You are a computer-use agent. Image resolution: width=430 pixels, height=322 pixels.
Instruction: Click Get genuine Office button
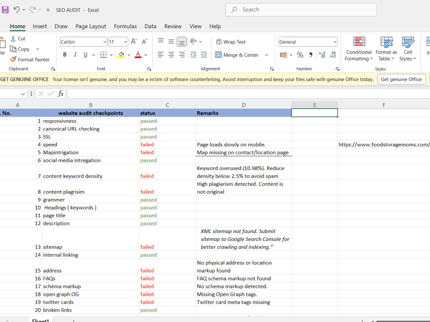[401, 79]
